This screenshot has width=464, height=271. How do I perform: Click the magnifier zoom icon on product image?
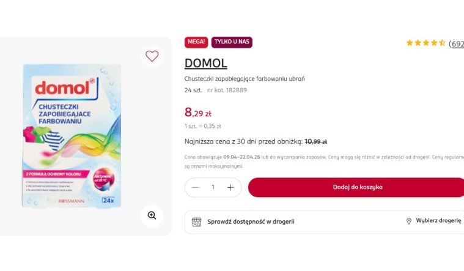152,215
